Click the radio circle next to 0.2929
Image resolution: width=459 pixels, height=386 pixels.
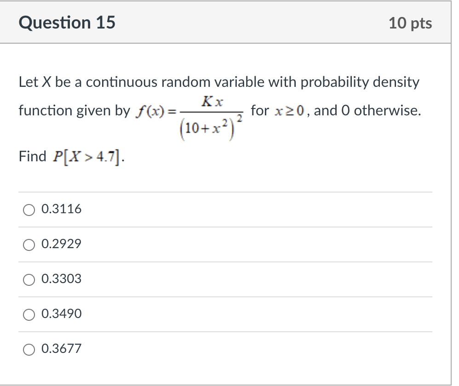[29, 244]
